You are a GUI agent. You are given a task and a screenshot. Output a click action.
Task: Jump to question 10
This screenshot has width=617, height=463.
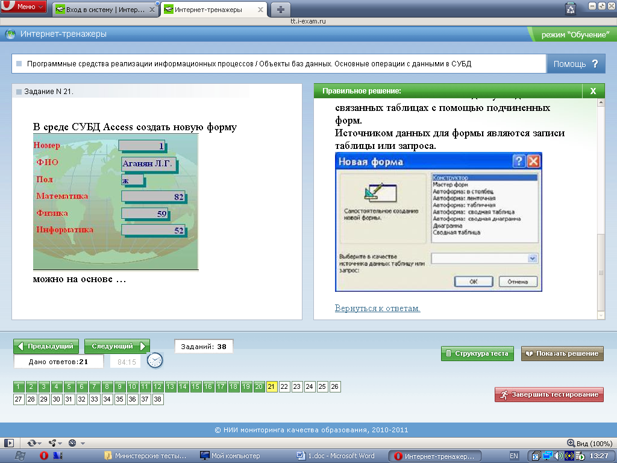[132, 386]
